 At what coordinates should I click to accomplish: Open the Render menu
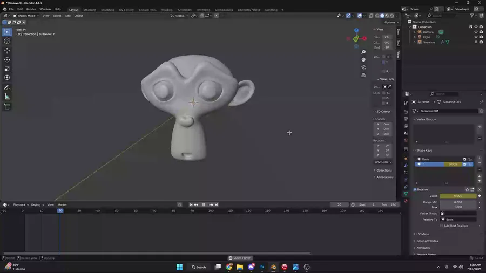click(31, 9)
